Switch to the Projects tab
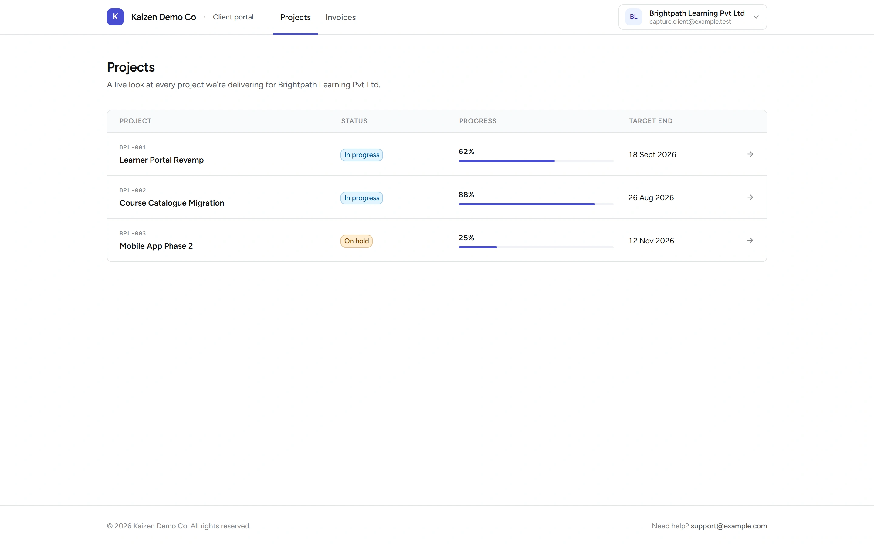 pos(295,17)
